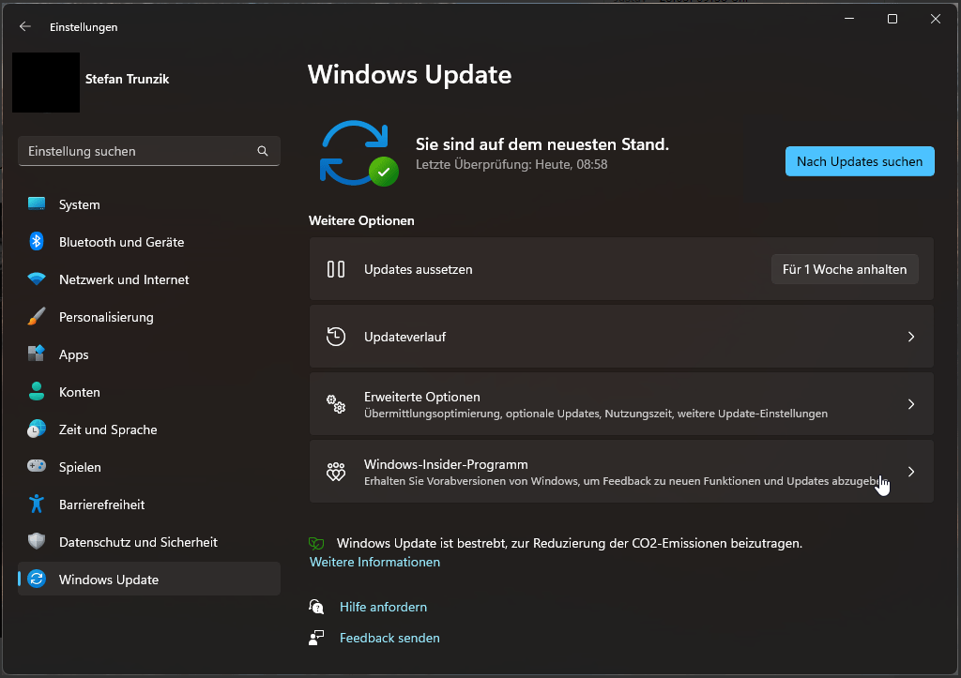The image size is (961, 678).
Task: Click the Bluetooth und Geräte icon
Action: tap(37, 242)
